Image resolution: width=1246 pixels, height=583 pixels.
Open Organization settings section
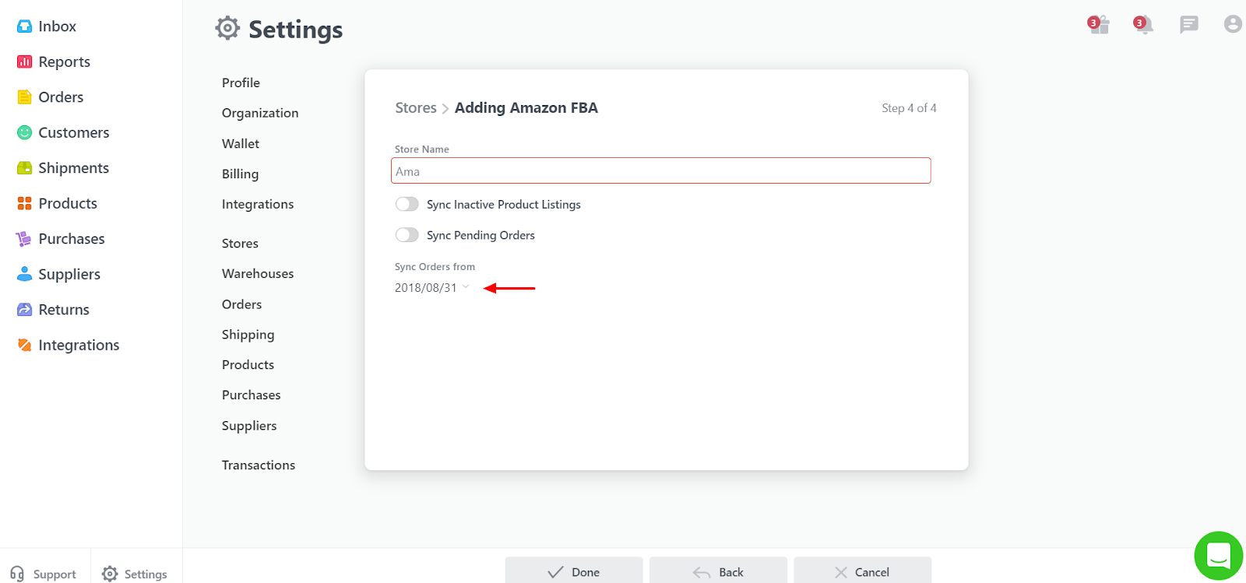click(260, 113)
